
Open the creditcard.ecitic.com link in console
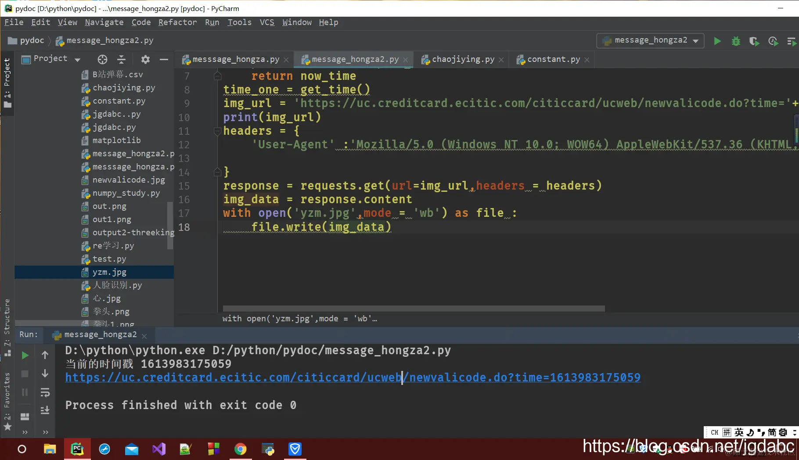[x=353, y=377]
